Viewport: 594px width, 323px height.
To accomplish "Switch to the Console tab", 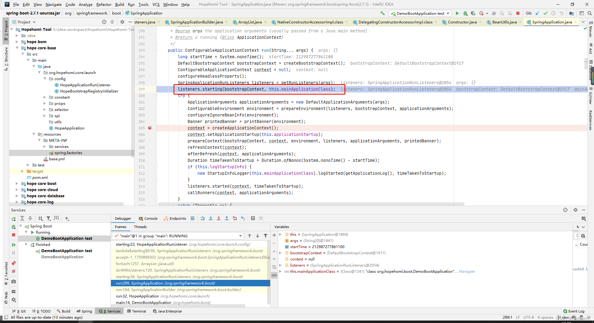I will tap(148, 219).
